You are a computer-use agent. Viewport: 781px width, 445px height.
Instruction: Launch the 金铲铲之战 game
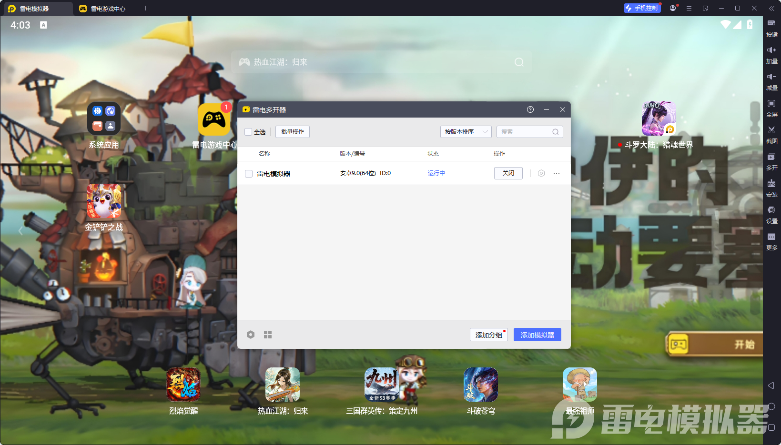(104, 201)
